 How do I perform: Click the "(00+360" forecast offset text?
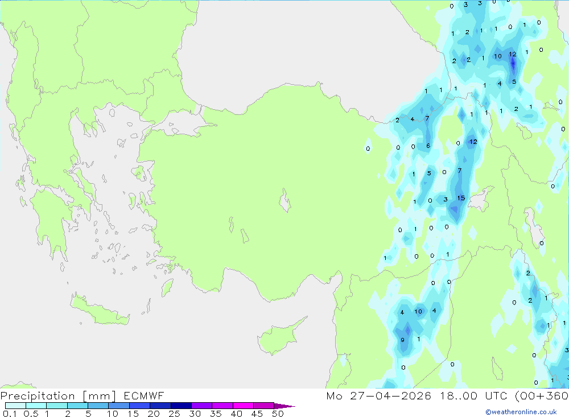542,395
